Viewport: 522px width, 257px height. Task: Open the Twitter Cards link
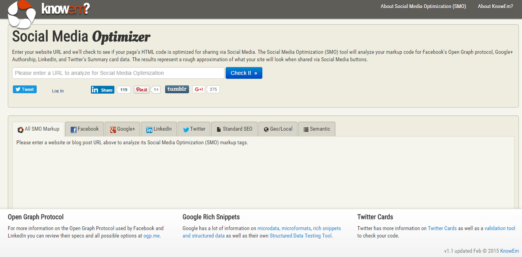click(x=442, y=228)
